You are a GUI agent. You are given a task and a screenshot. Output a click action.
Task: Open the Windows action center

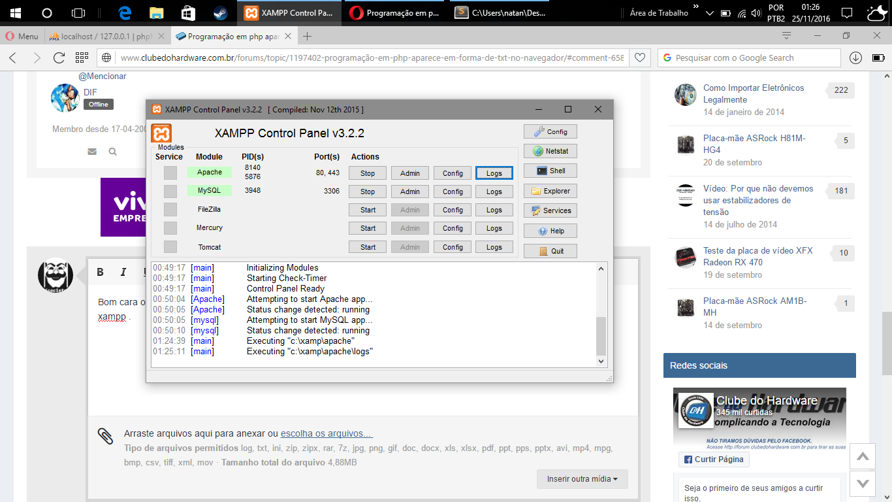847,12
